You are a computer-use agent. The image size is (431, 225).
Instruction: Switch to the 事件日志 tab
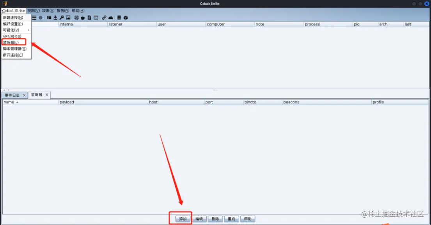coord(12,95)
